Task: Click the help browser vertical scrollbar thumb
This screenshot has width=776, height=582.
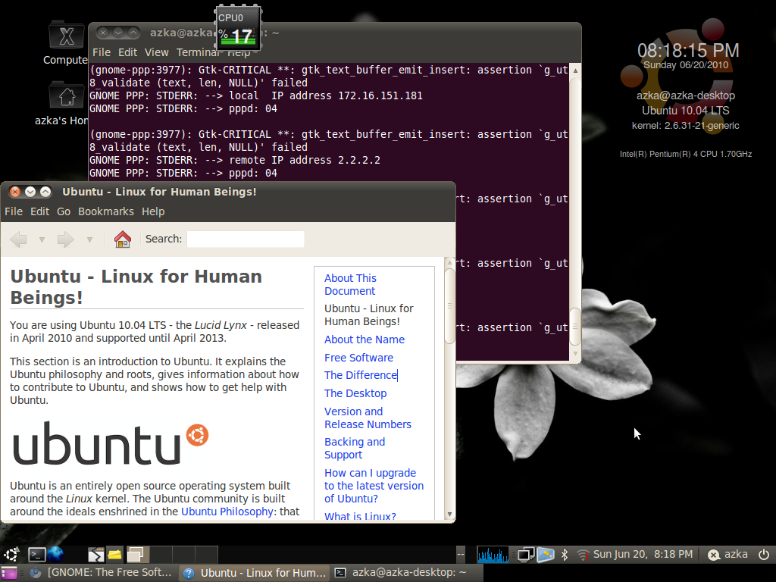Action: [x=449, y=306]
